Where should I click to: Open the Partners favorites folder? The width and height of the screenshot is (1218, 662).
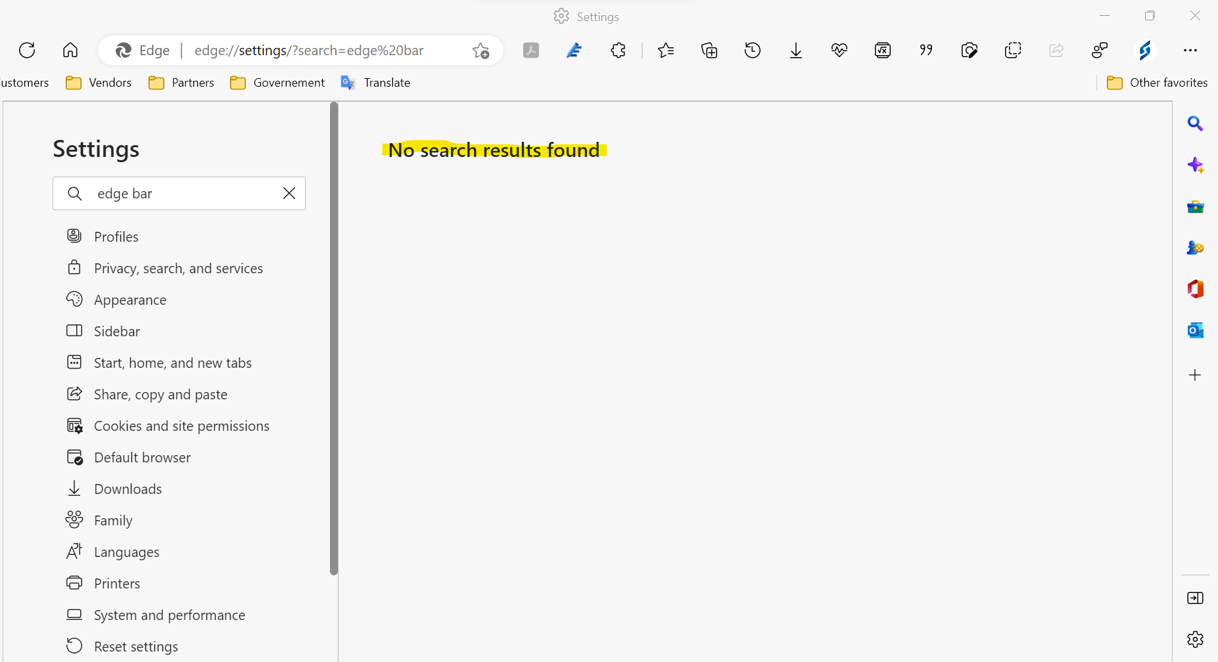pyautogui.click(x=181, y=83)
